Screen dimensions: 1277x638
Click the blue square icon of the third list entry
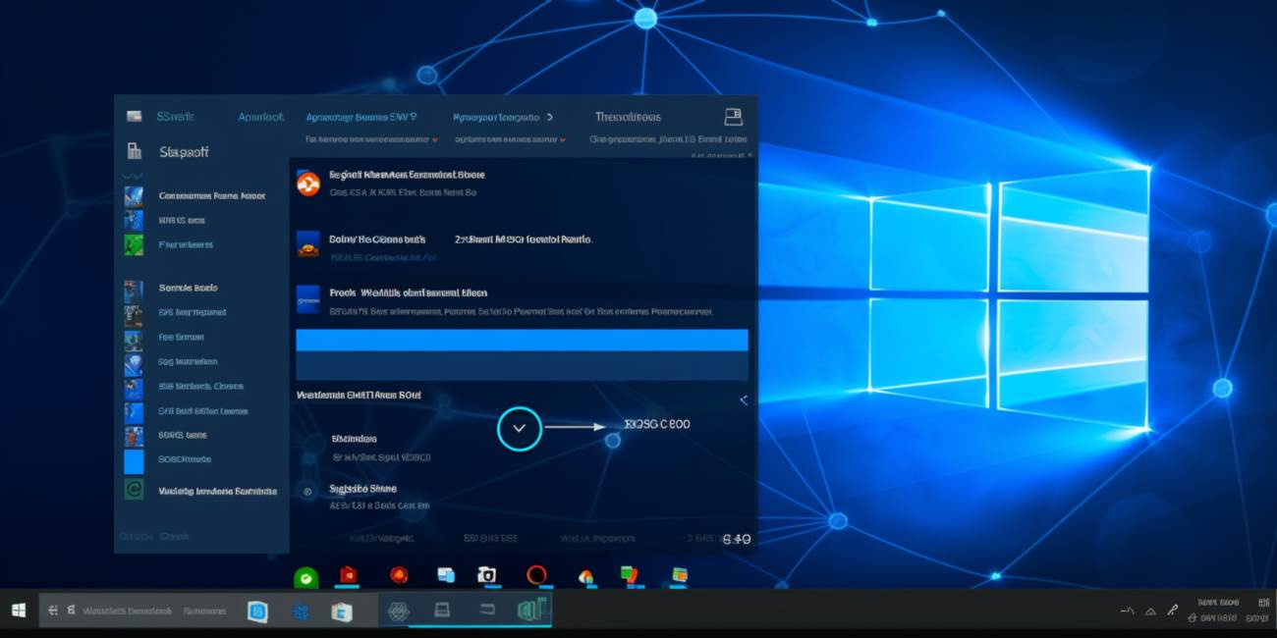tap(308, 299)
